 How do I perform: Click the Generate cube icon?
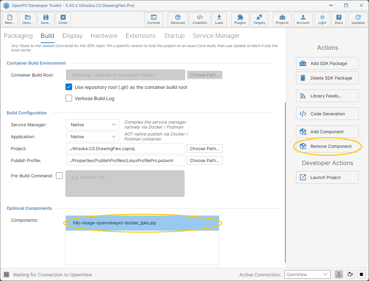point(178,19)
